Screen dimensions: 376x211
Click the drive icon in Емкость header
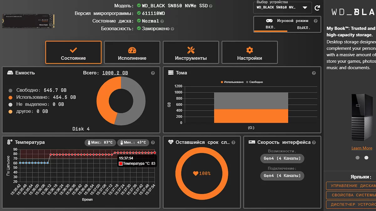tap(10, 73)
